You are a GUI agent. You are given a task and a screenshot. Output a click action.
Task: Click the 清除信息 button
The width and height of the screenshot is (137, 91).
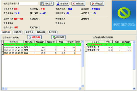click(78, 3)
